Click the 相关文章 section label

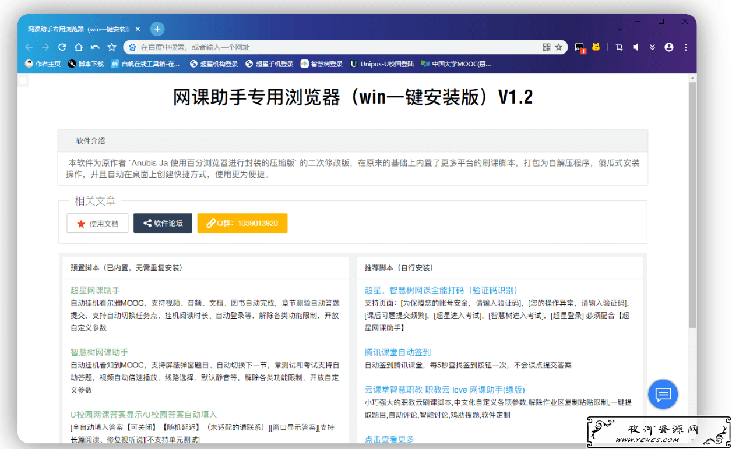pos(95,201)
